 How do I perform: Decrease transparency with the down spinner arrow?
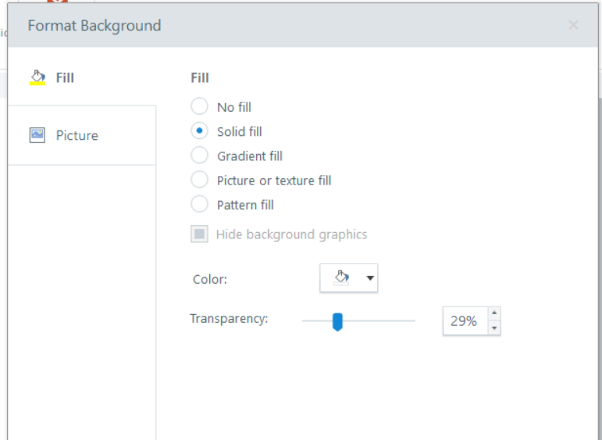(x=494, y=328)
